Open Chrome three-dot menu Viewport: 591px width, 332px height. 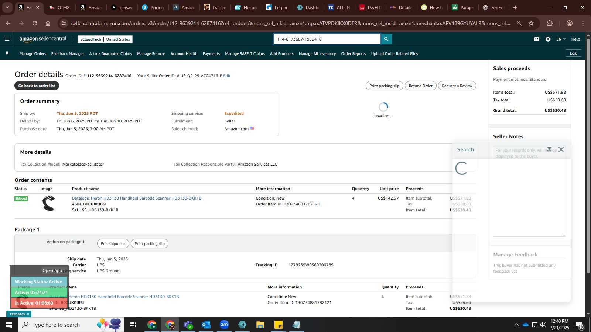click(583, 23)
